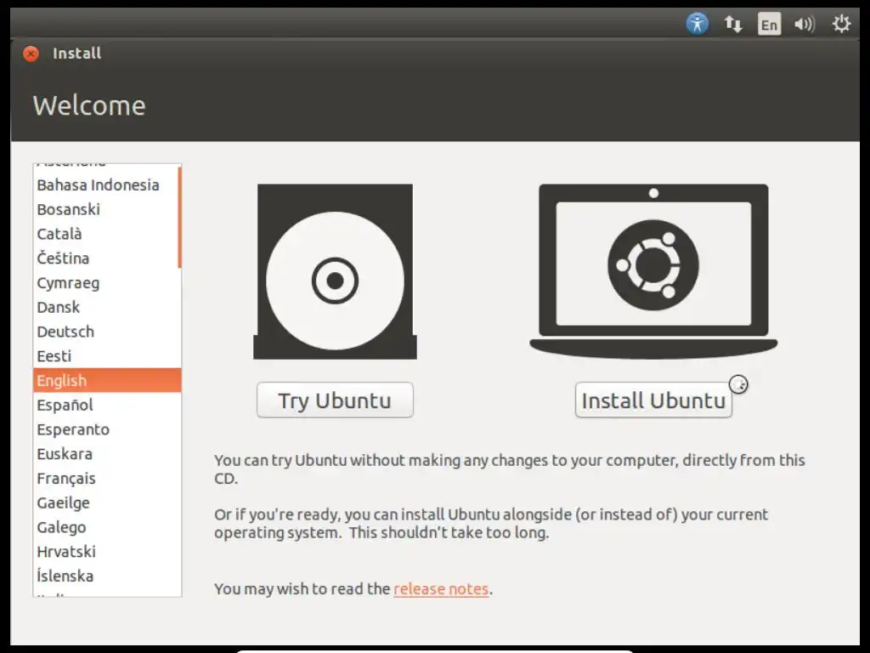Select Bosanski in the language list
The height and width of the screenshot is (653, 870).
coord(107,209)
